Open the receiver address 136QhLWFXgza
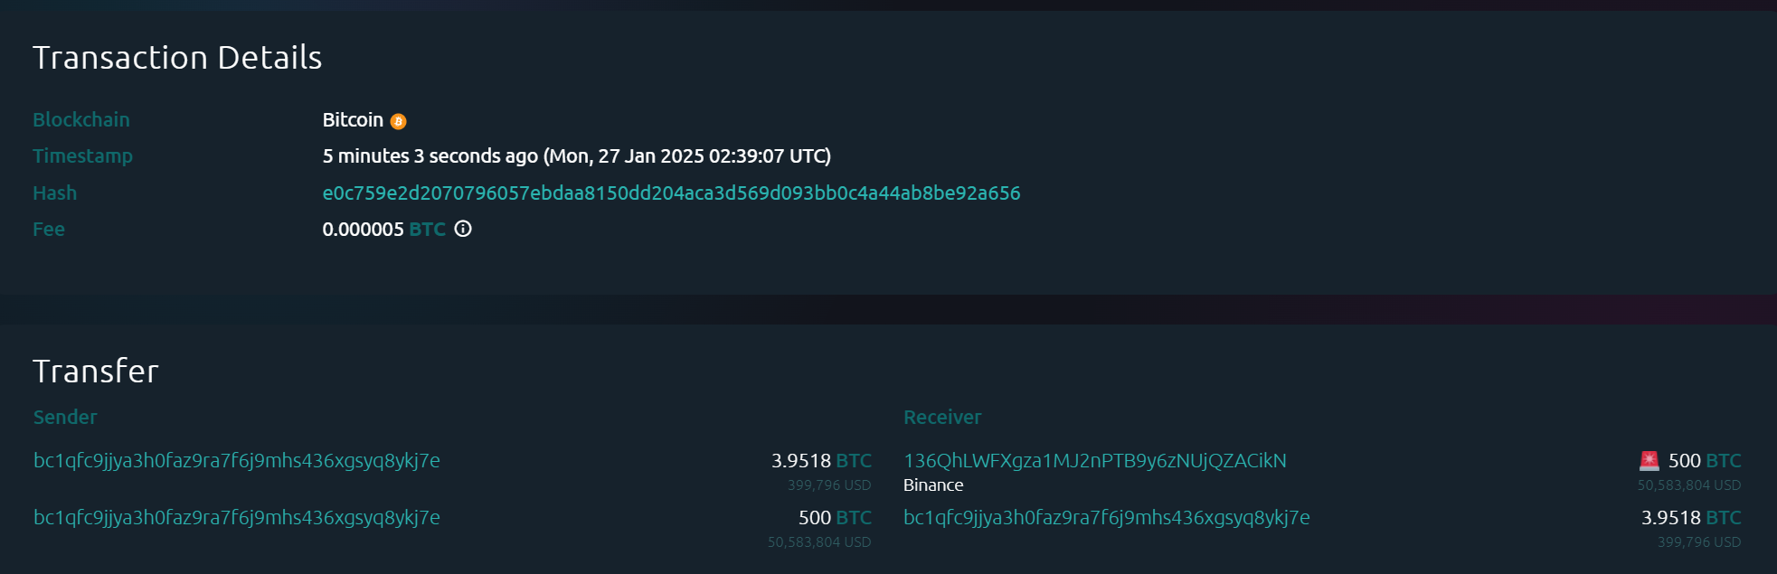This screenshot has width=1777, height=574. point(1093,460)
